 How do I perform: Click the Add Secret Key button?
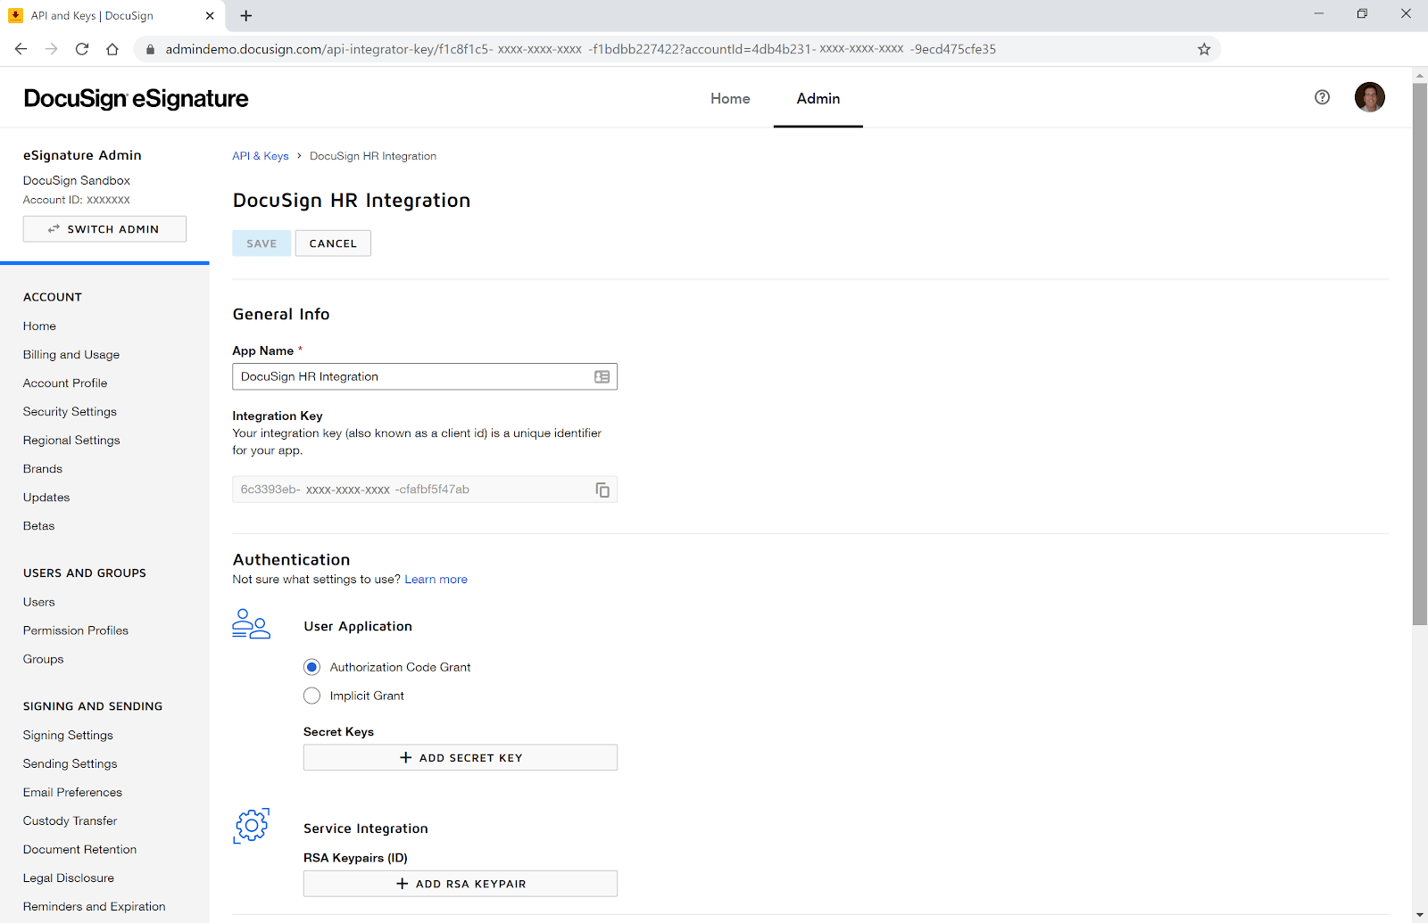[x=460, y=757]
